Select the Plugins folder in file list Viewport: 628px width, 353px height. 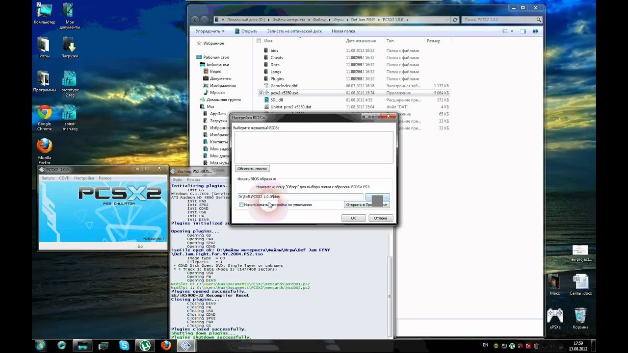[277, 78]
